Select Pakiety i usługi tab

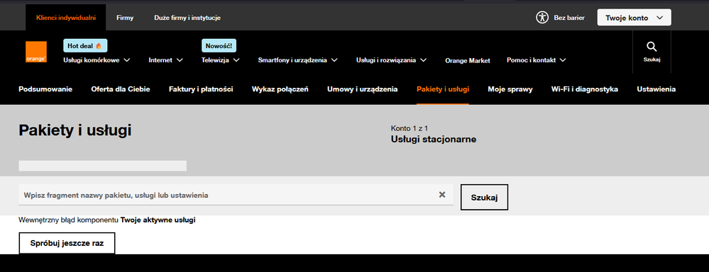tap(443, 89)
